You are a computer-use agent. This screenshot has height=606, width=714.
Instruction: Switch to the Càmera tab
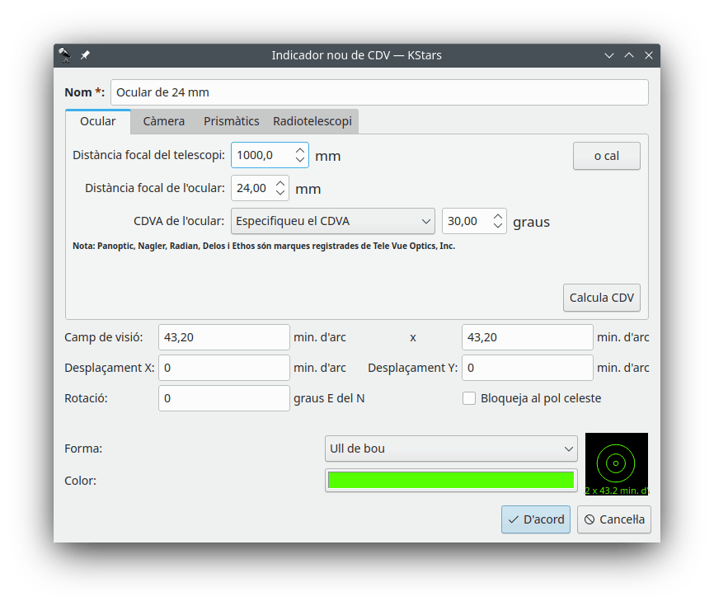pyautogui.click(x=163, y=121)
